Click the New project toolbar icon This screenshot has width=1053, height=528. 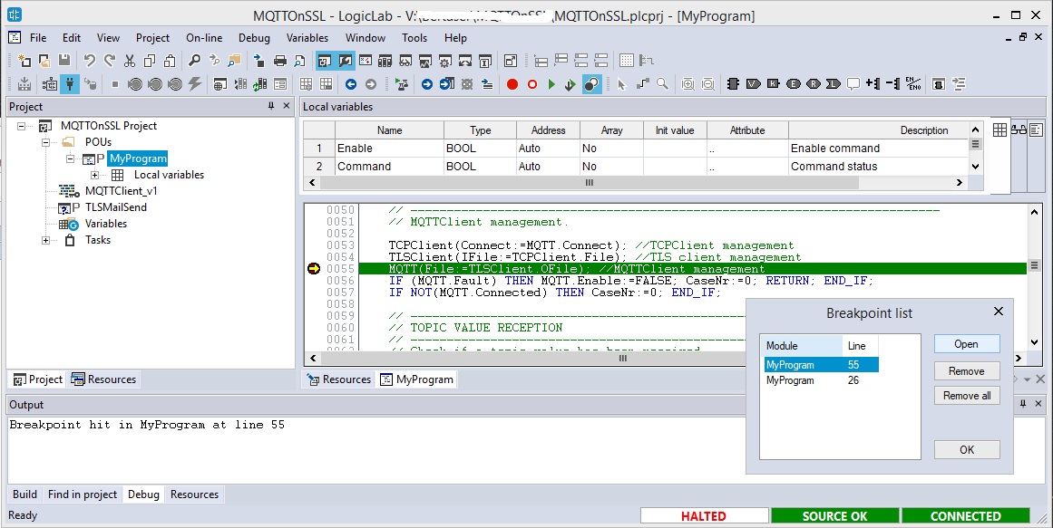pyautogui.click(x=24, y=61)
